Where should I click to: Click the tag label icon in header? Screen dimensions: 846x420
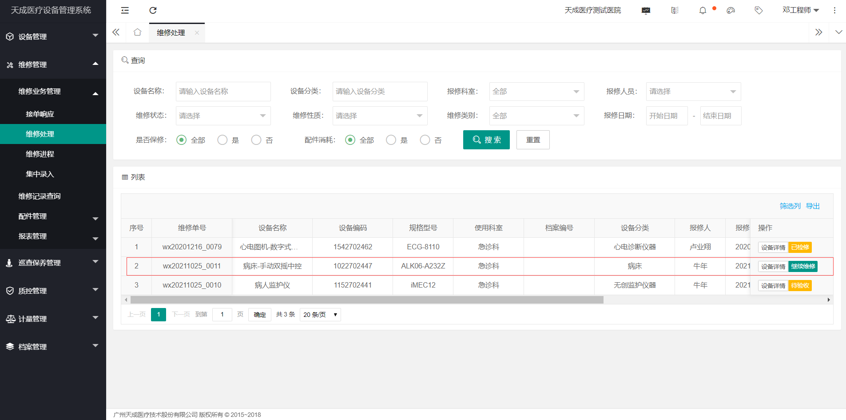[x=759, y=10]
